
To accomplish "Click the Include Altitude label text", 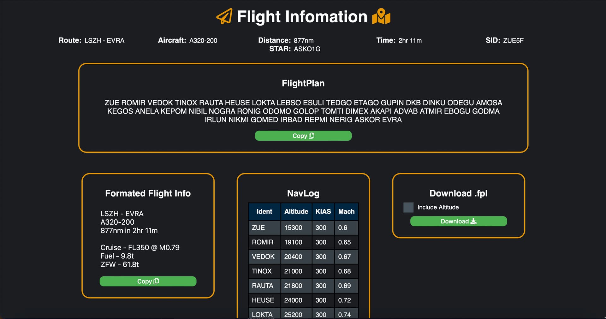I will (x=438, y=207).
